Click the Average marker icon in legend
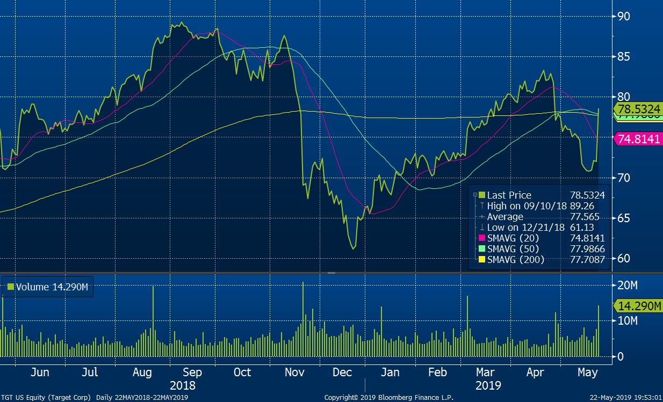This screenshot has height=402, width=663. pyautogui.click(x=482, y=217)
